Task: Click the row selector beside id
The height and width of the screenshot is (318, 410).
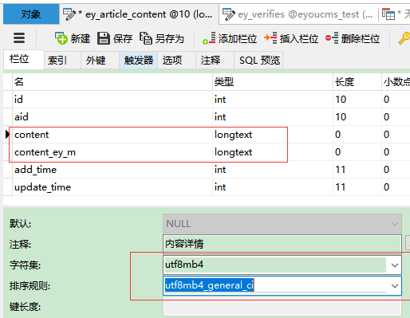Action: (8, 100)
